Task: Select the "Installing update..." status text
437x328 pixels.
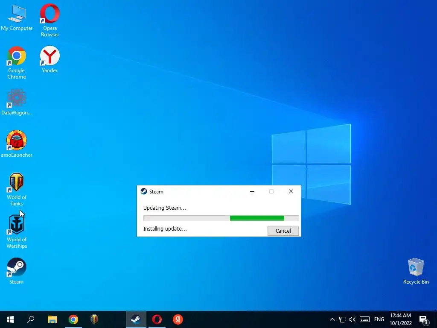Action: (165, 229)
